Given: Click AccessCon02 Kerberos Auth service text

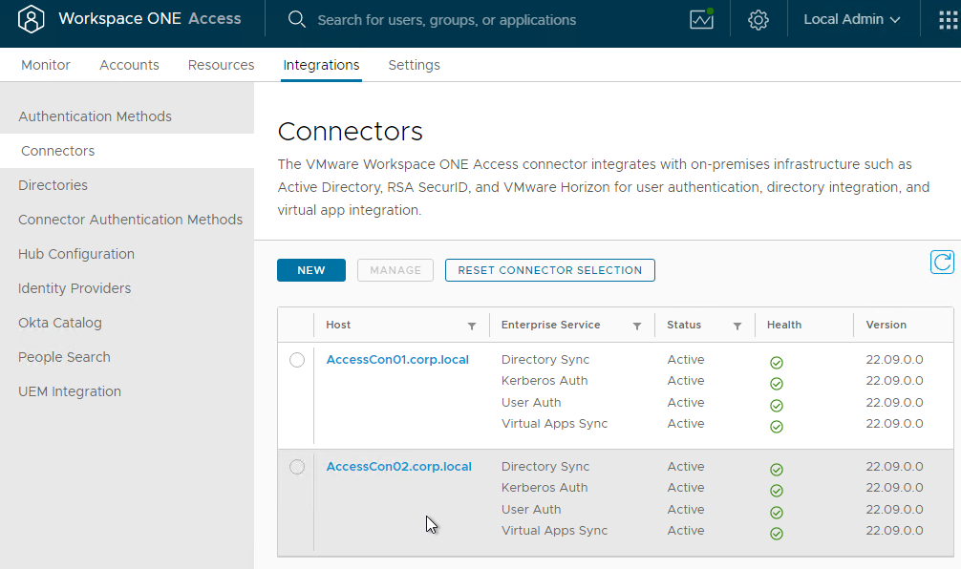Looking at the screenshot, I should 545,488.
